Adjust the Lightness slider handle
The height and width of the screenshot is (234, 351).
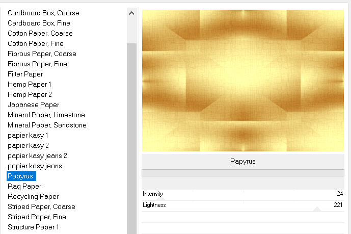click(316, 209)
